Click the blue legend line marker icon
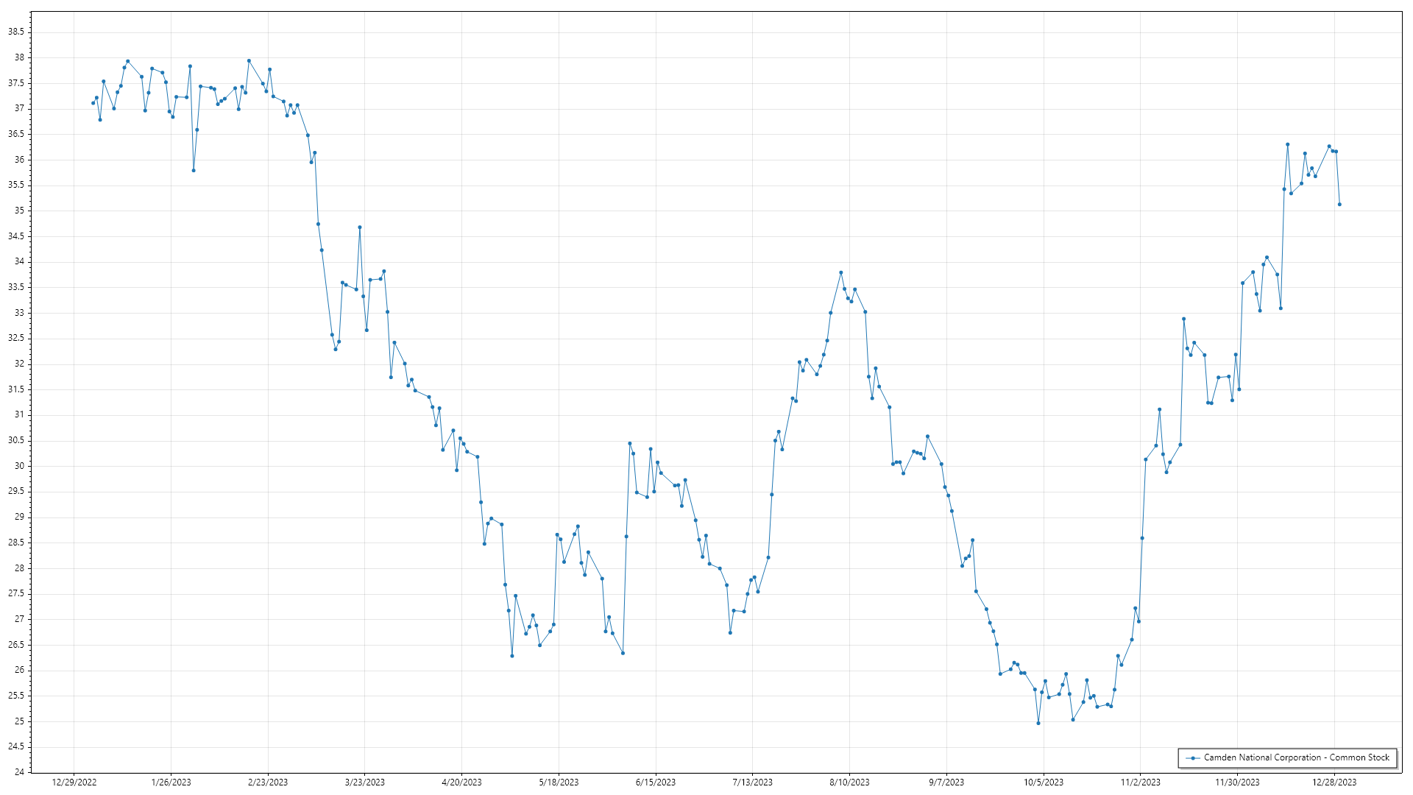1413x795 pixels. (1193, 758)
